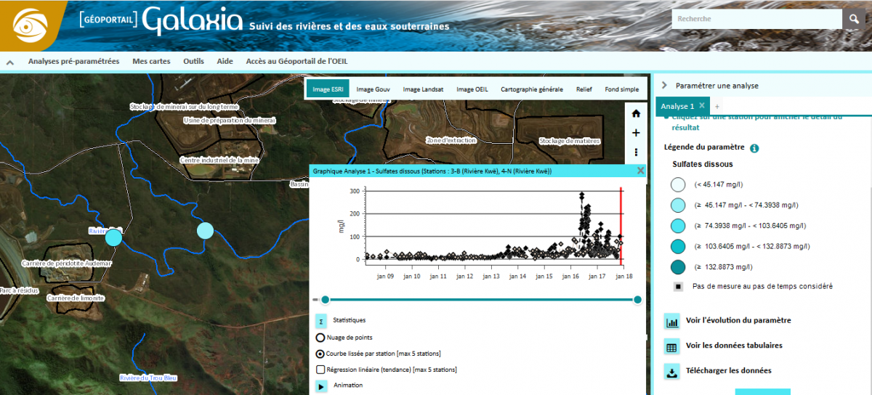Collapse the top menu bar chevron
The width and height of the screenshot is (872, 395).
point(10,62)
